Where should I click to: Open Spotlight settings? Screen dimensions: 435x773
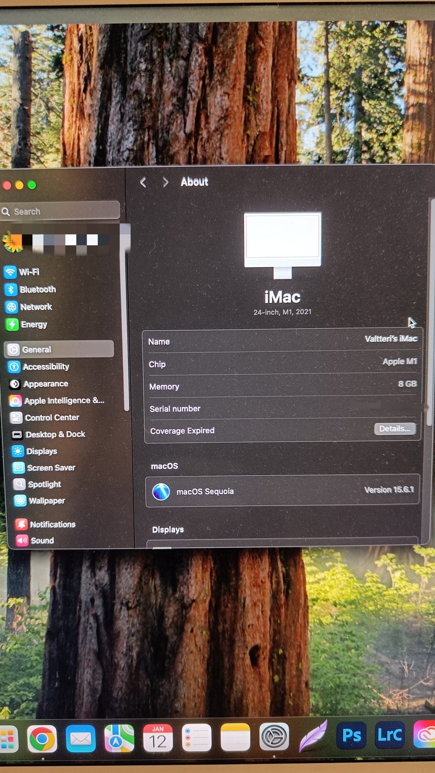point(37,484)
